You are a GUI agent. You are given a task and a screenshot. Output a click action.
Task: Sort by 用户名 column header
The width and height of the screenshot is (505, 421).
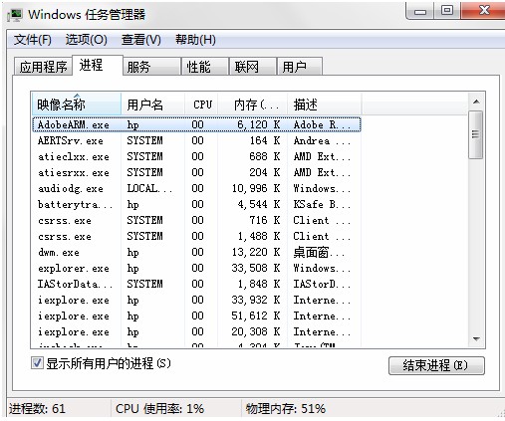[152, 105]
